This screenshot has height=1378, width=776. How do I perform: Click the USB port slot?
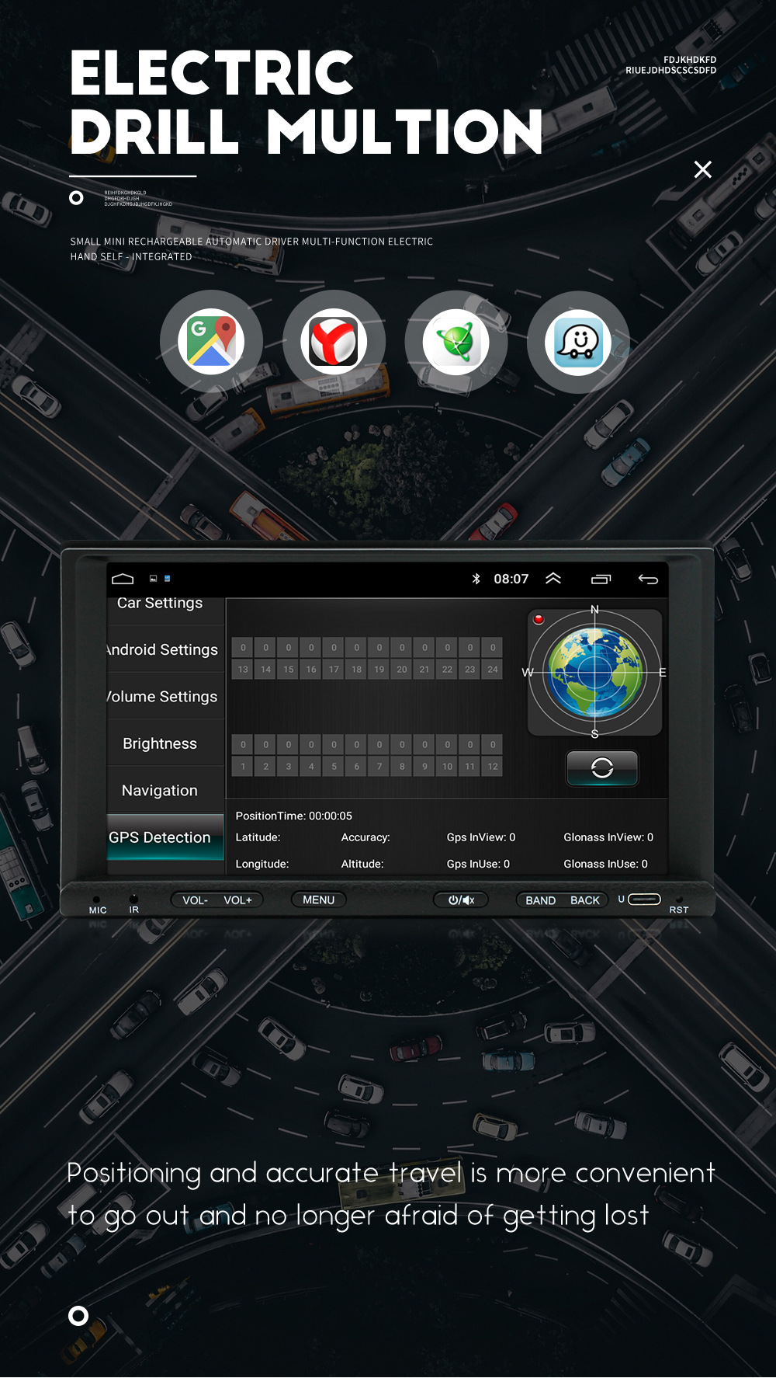(644, 900)
